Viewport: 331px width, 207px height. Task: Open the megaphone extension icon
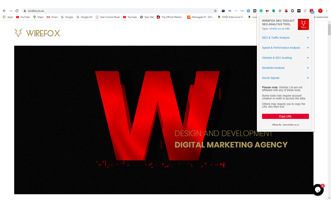point(267,11)
